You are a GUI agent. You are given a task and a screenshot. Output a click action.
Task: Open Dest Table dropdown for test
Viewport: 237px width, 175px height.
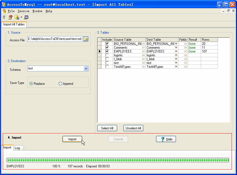coord(176,63)
